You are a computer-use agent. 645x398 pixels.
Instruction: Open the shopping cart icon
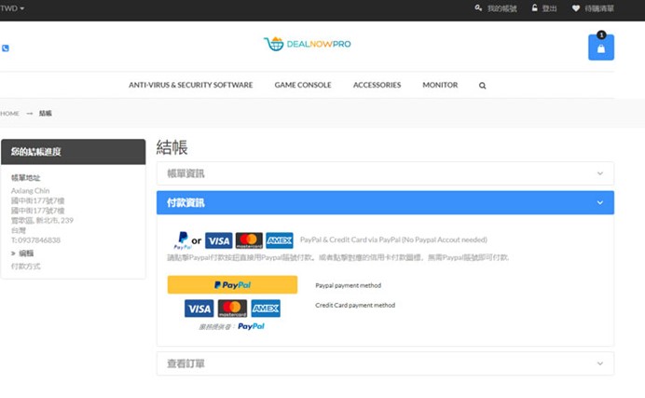600,48
